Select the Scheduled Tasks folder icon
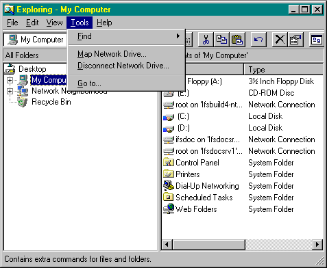327x268 pixels. tap(169, 198)
